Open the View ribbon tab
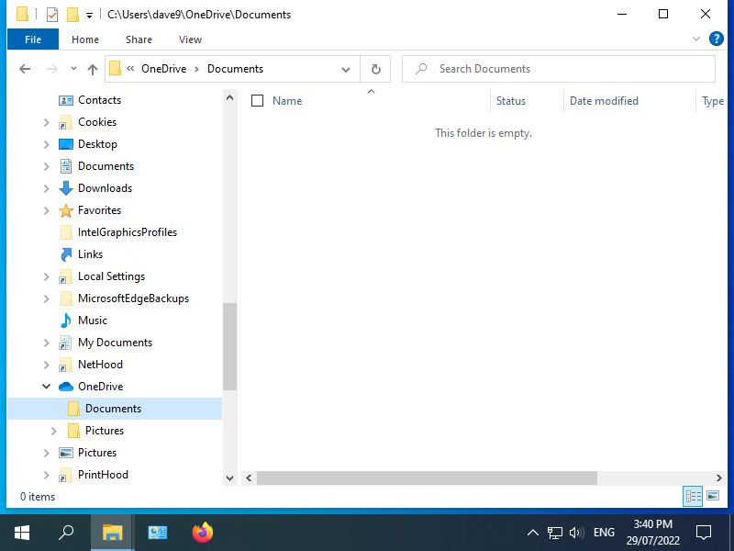Viewport: 734px width, 551px height. pos(190,39)
